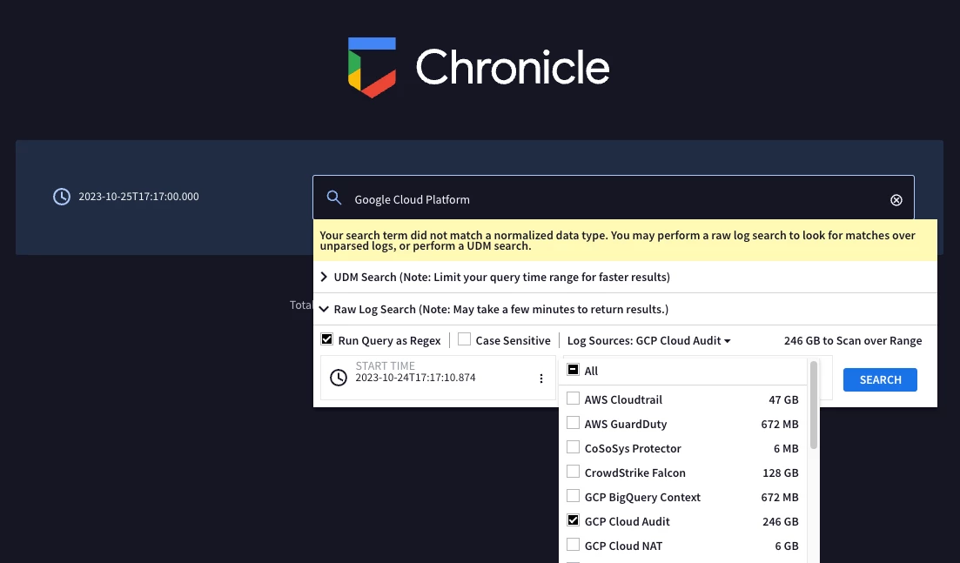Click the Chronicle shield logo
Screen dimensions: 960x563
(x=373, y=67)
